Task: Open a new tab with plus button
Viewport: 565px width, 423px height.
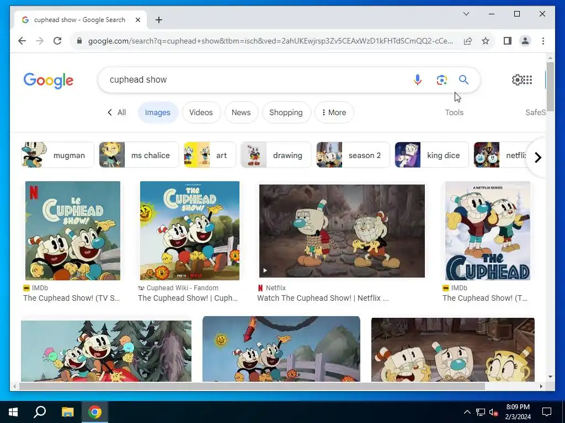Action: click(159, 20)
